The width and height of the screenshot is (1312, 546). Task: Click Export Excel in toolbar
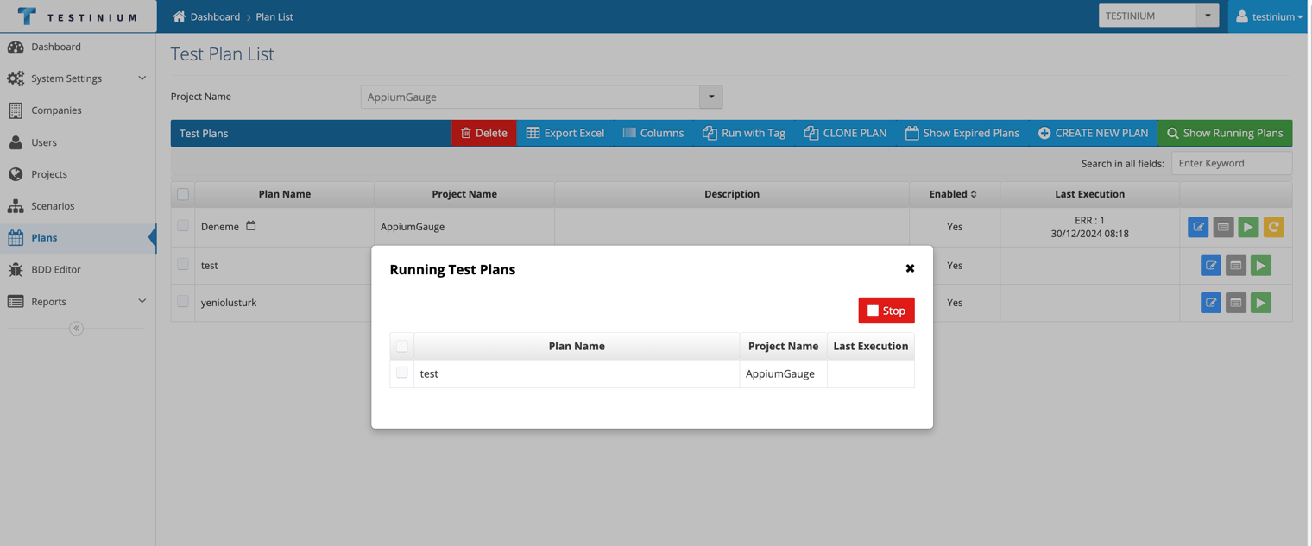click(x=565, y=133)
